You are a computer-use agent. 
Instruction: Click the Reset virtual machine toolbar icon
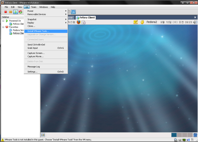click(x=20, y=12)
